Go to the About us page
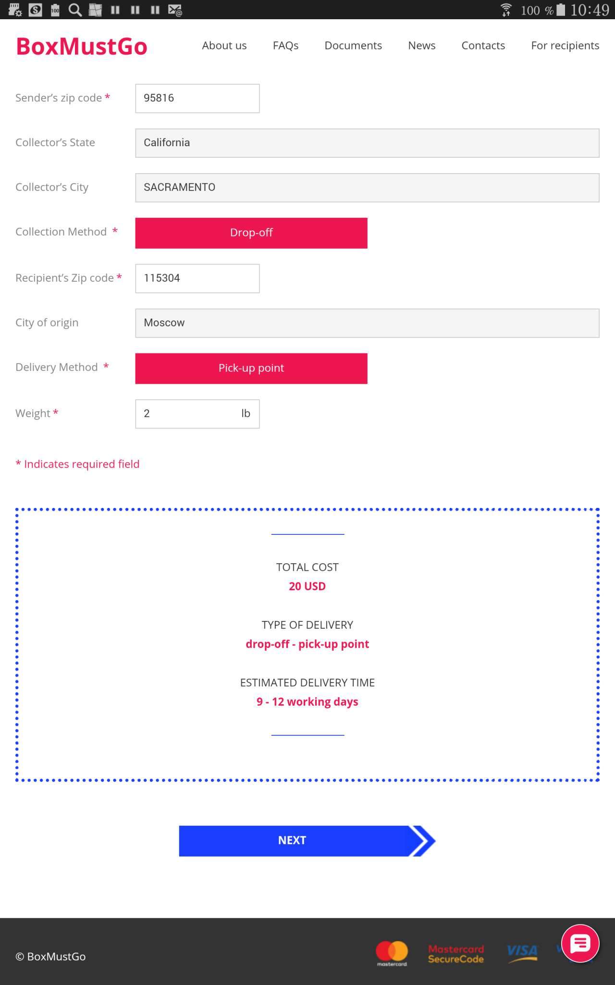 pyautogui.click(x=224, y=46)
